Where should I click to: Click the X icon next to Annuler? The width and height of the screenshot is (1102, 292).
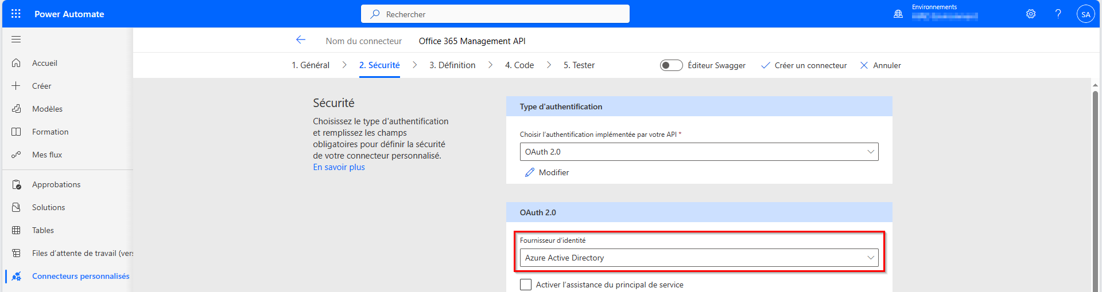[x=864, y=65]
